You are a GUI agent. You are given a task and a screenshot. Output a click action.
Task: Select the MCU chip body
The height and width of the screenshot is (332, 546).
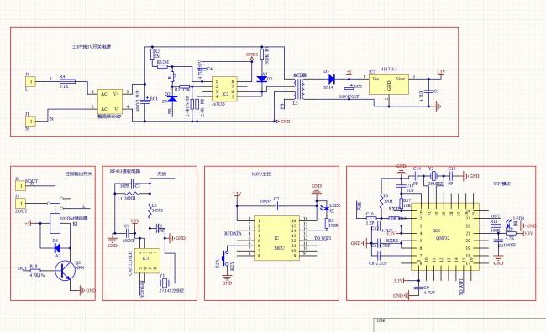(x=276, y=238)
